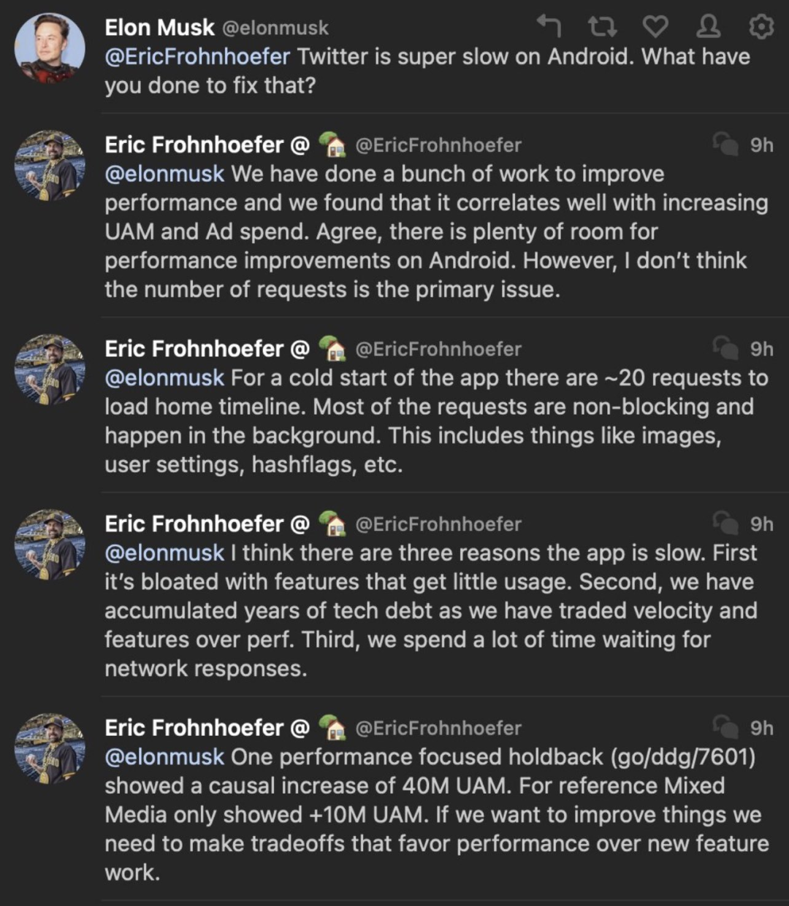Click conversation icon on 'We have done a bunch' tweet
The width and height of the screenshot is (789, 906).
725,145
